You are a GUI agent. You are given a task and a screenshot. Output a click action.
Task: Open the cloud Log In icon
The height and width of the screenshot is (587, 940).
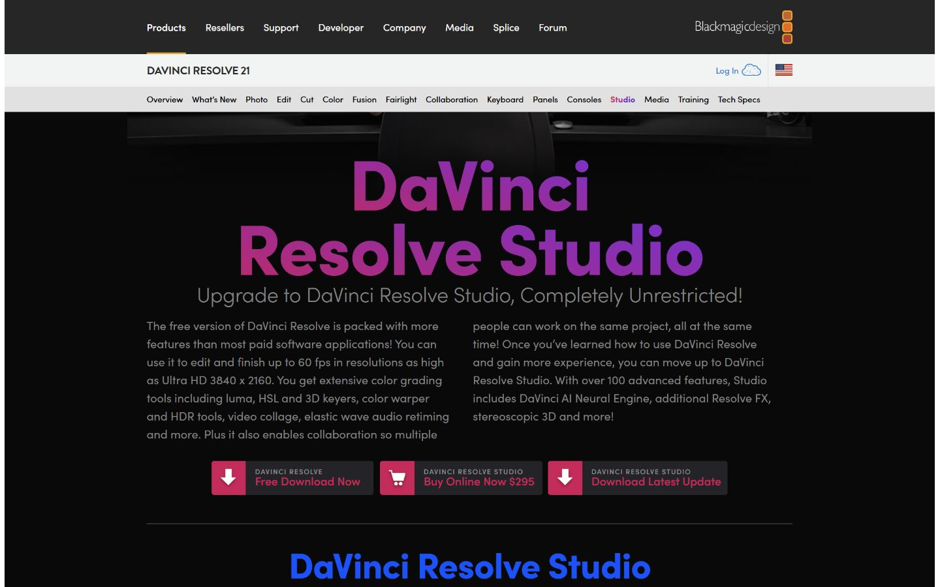click(x=752, y=70)
